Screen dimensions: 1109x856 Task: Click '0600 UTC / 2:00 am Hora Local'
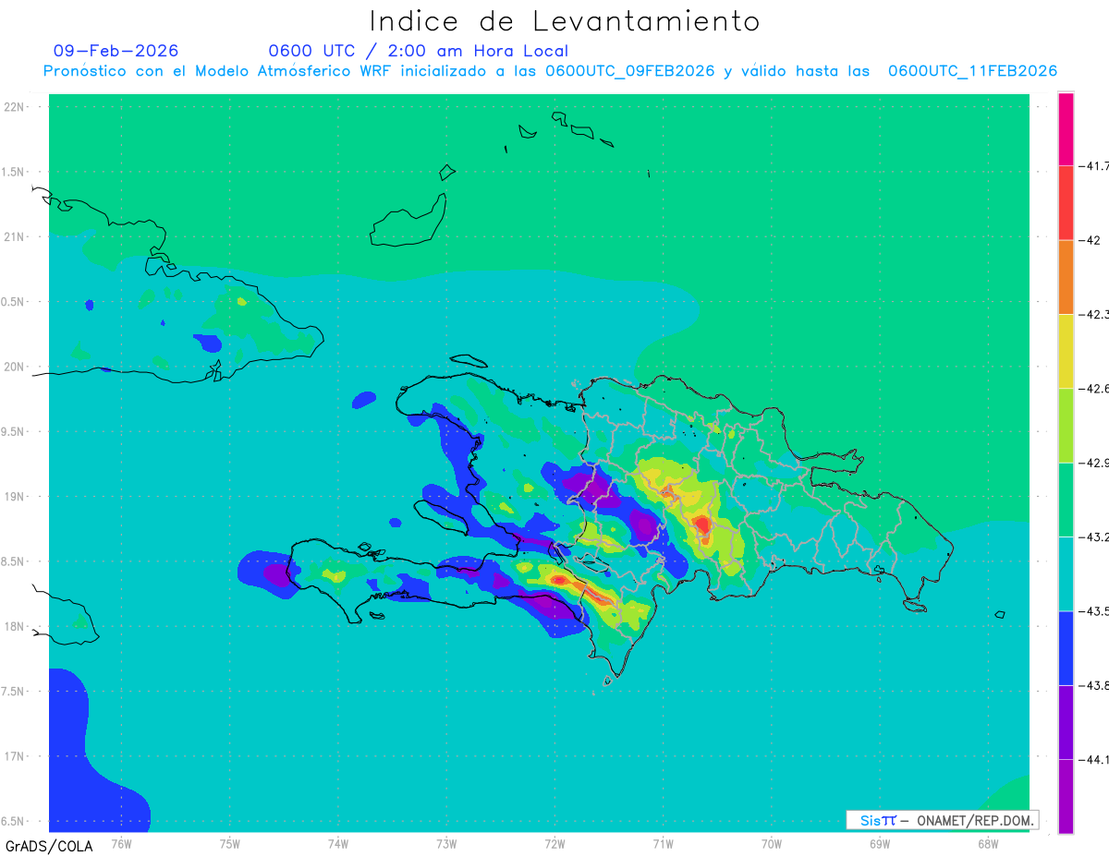tap(418, 51)
